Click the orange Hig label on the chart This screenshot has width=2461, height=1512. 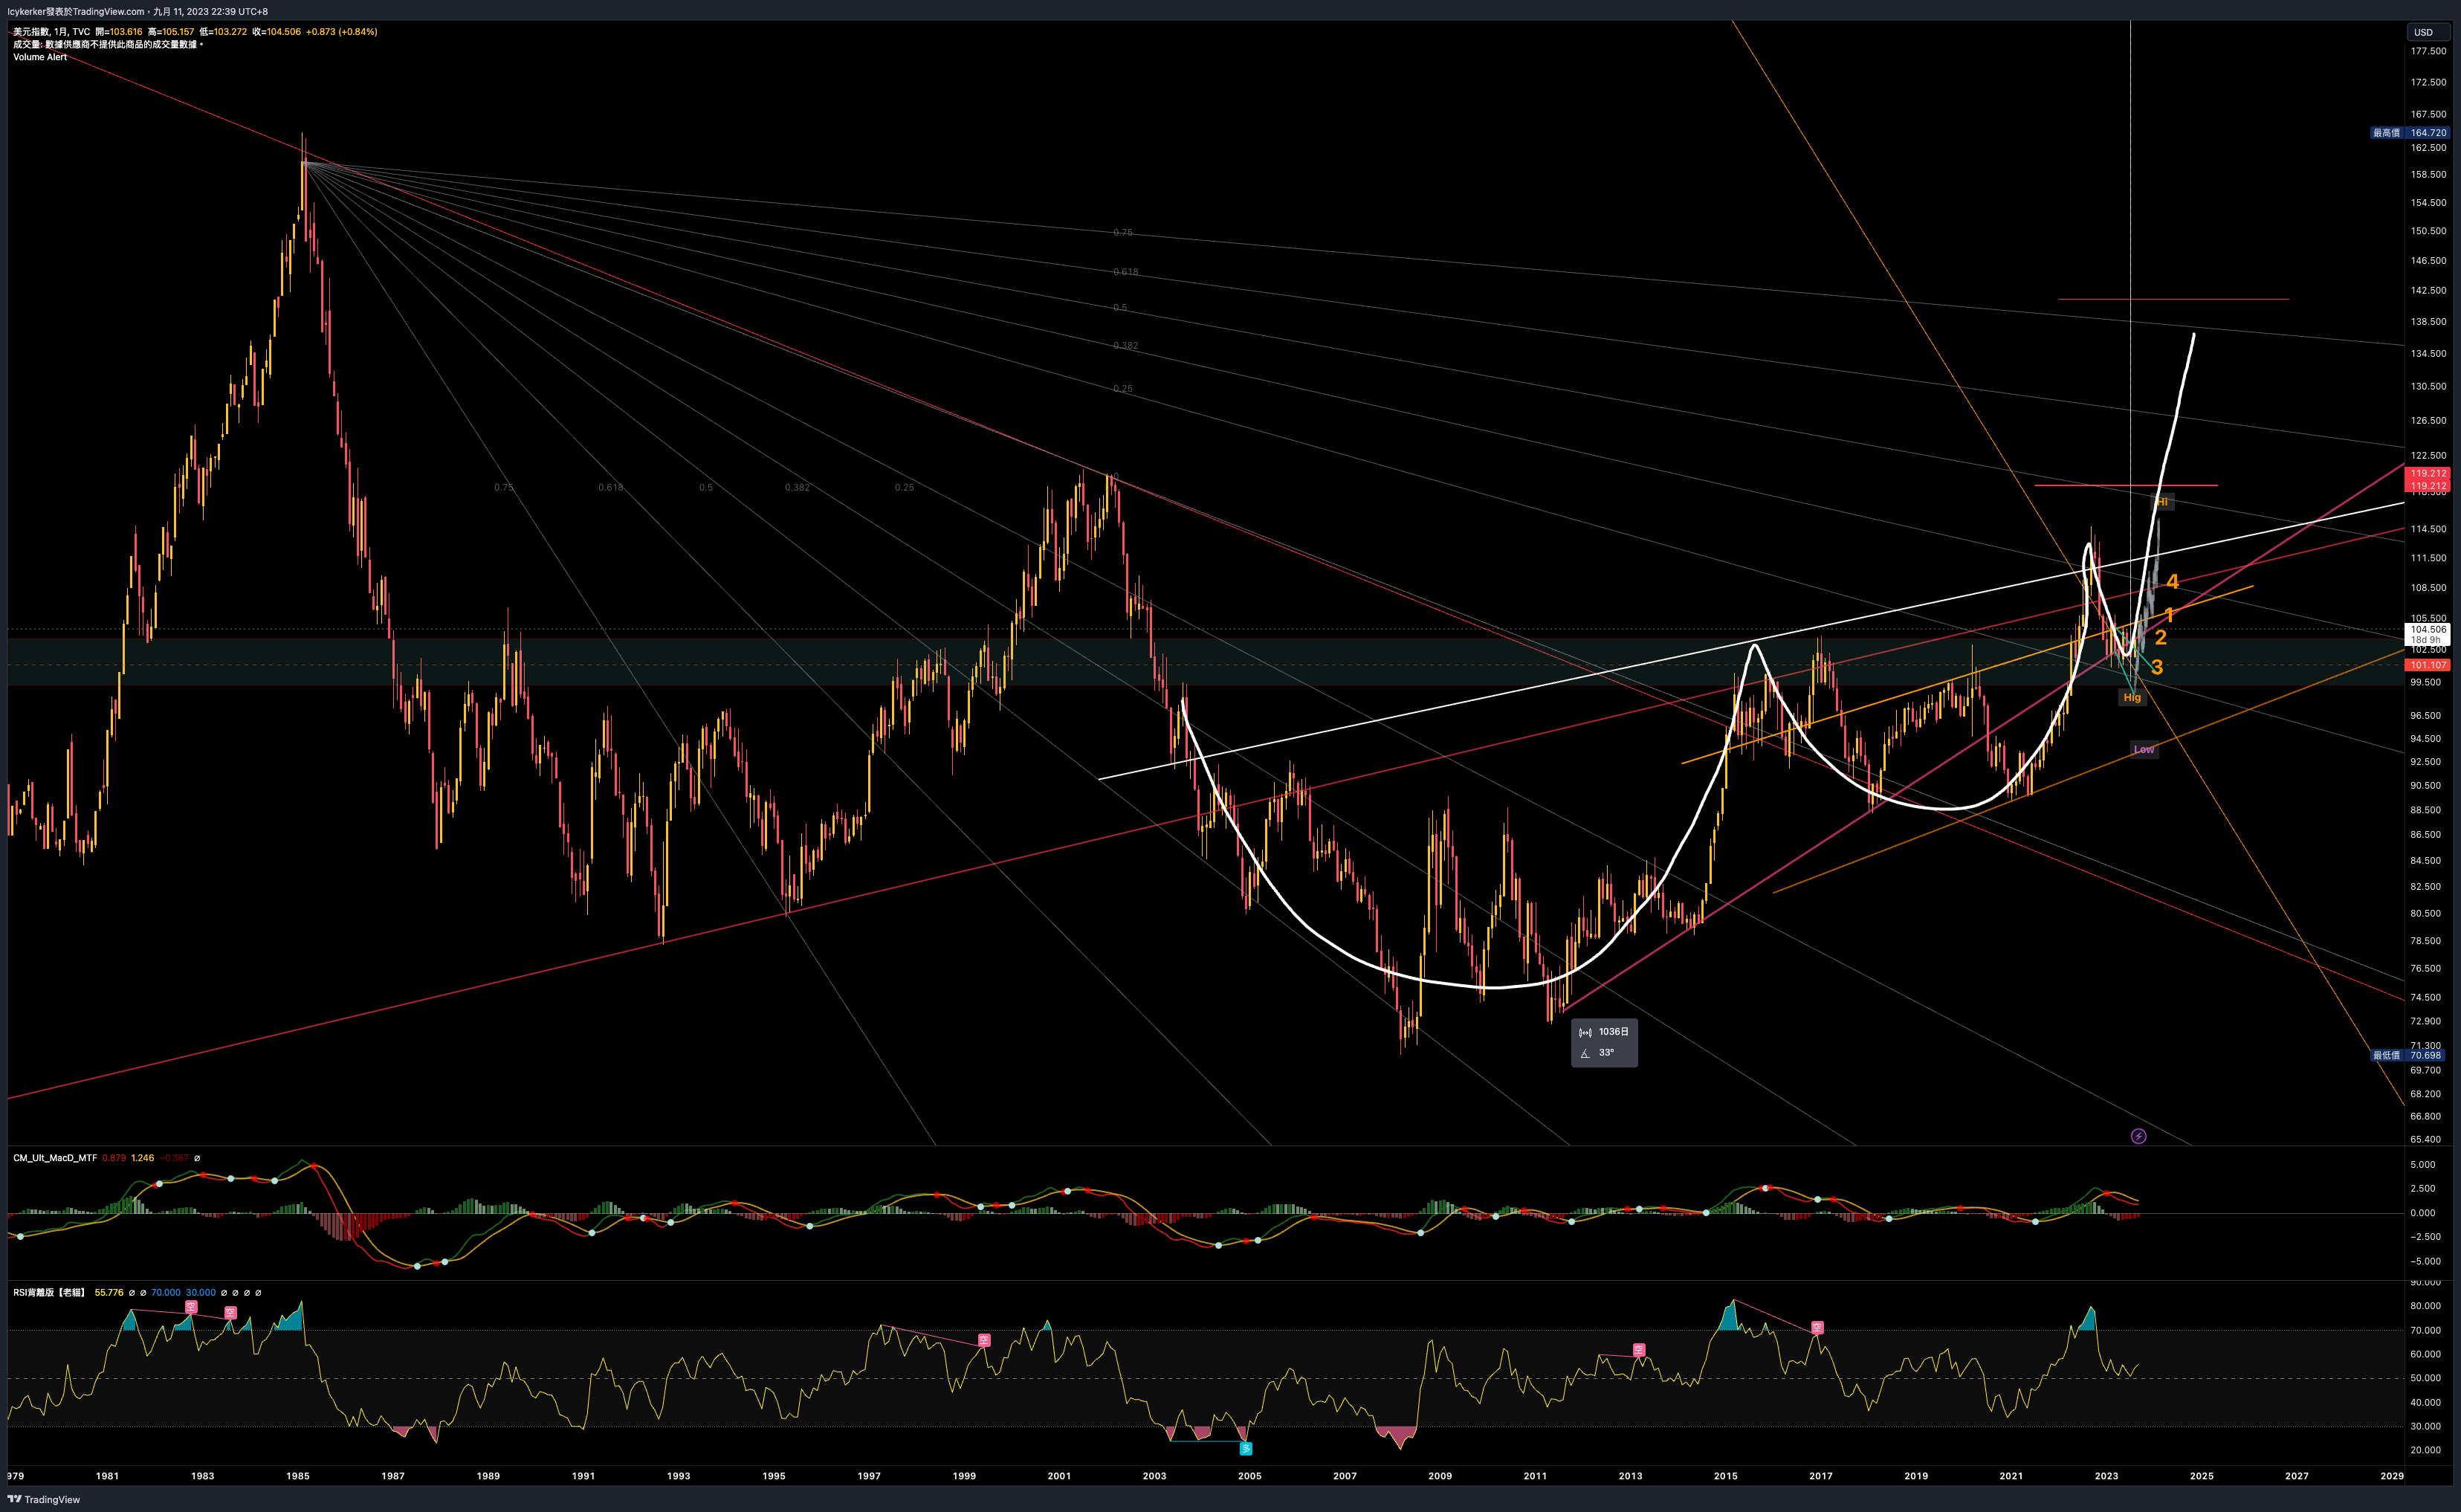pos(2132,698)
